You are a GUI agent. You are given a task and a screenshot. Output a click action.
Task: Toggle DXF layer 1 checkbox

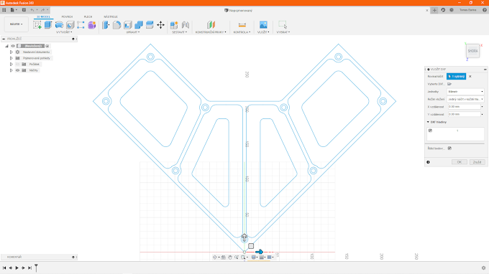[x=430, y=131]
